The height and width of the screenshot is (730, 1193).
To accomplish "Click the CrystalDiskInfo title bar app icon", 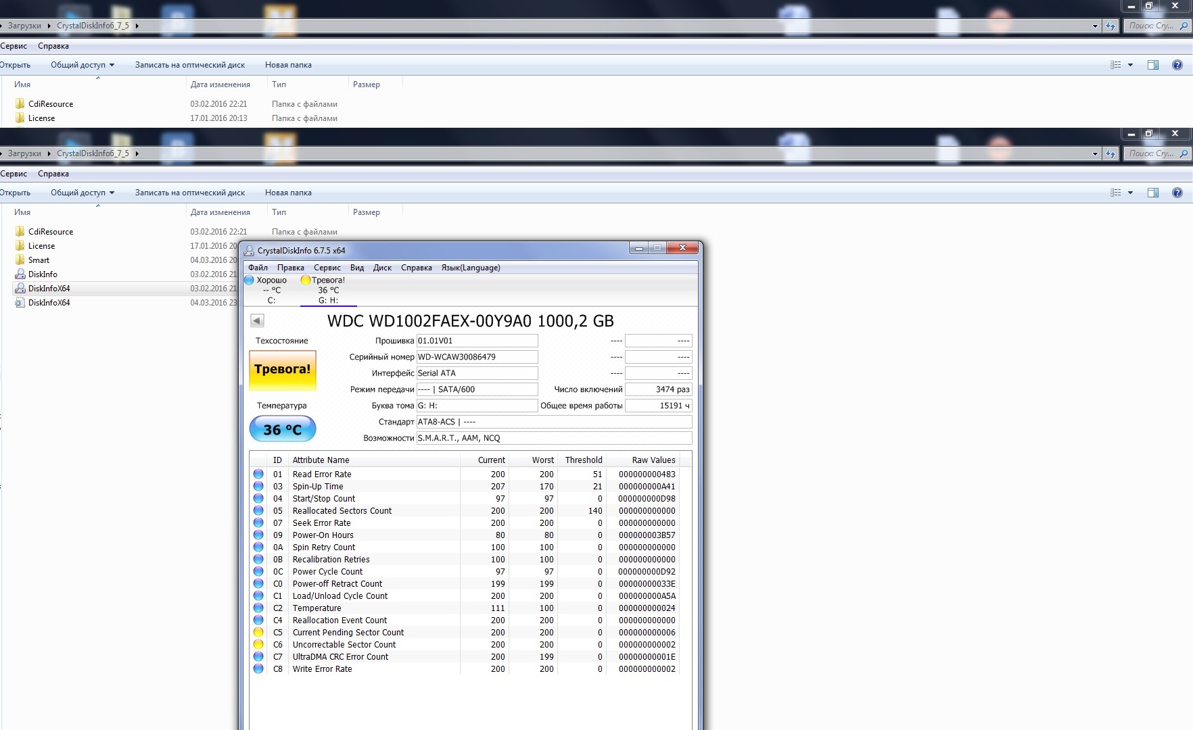I will [x=249, y=250].
